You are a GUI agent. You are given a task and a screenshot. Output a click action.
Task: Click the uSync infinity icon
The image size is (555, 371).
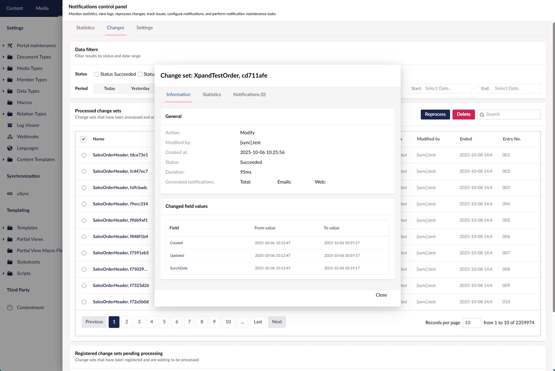pyautogui.click(x=10, y=194)
